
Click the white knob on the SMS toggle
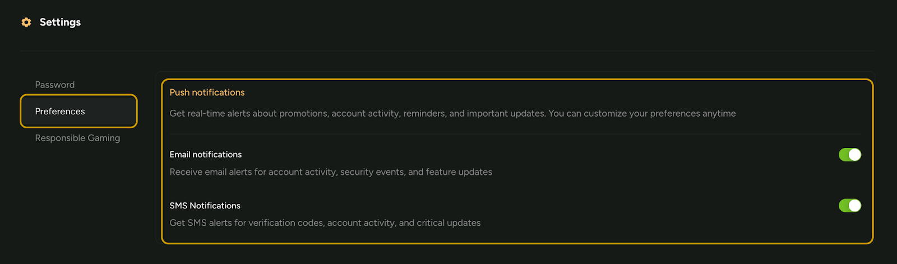coord(854,206)
